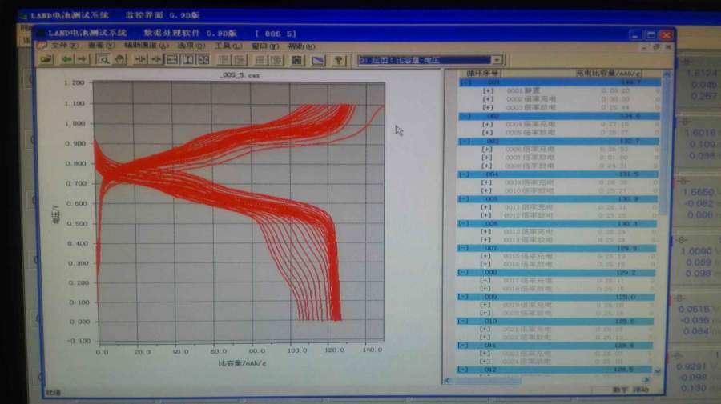Select cycle 011 header row
Viewport: 721px width, 404px height.
[x=555, y=346]
